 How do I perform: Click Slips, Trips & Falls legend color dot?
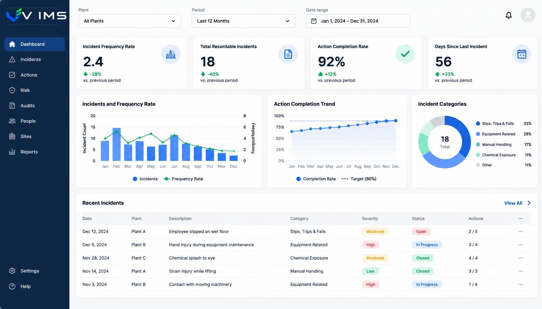(x=478, y=124)
